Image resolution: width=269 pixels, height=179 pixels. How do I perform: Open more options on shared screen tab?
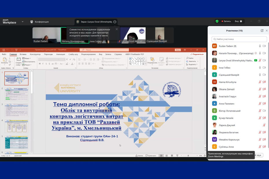click(x=115, y=22)
